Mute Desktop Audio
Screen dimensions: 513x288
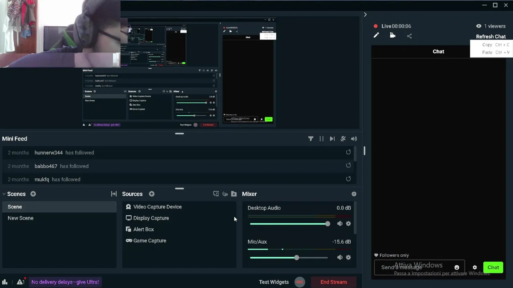[340, 224]
